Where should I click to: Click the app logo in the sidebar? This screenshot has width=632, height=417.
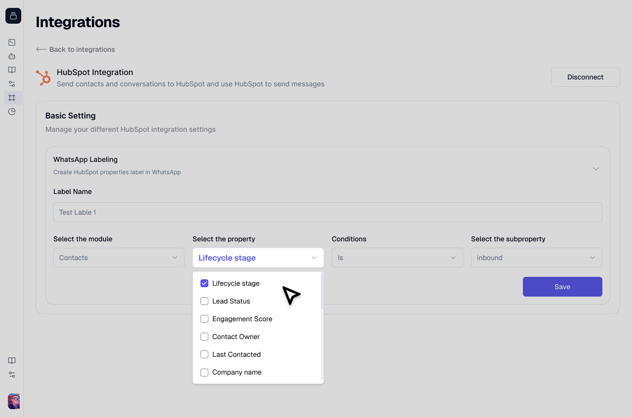pyautogui.click(x=13, y=16)
